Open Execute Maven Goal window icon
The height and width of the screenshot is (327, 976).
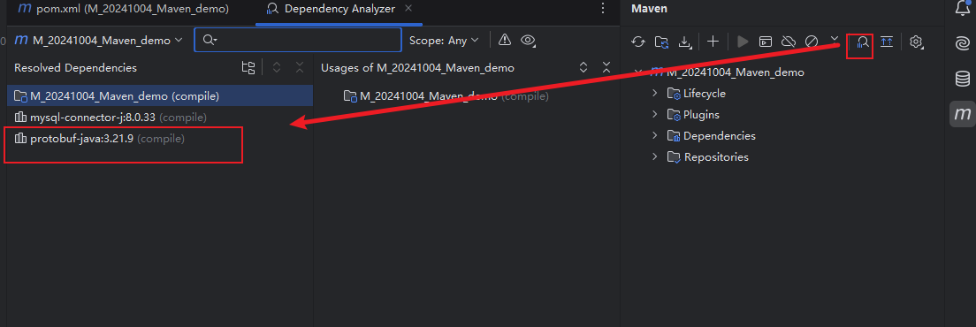click(766, 42)
